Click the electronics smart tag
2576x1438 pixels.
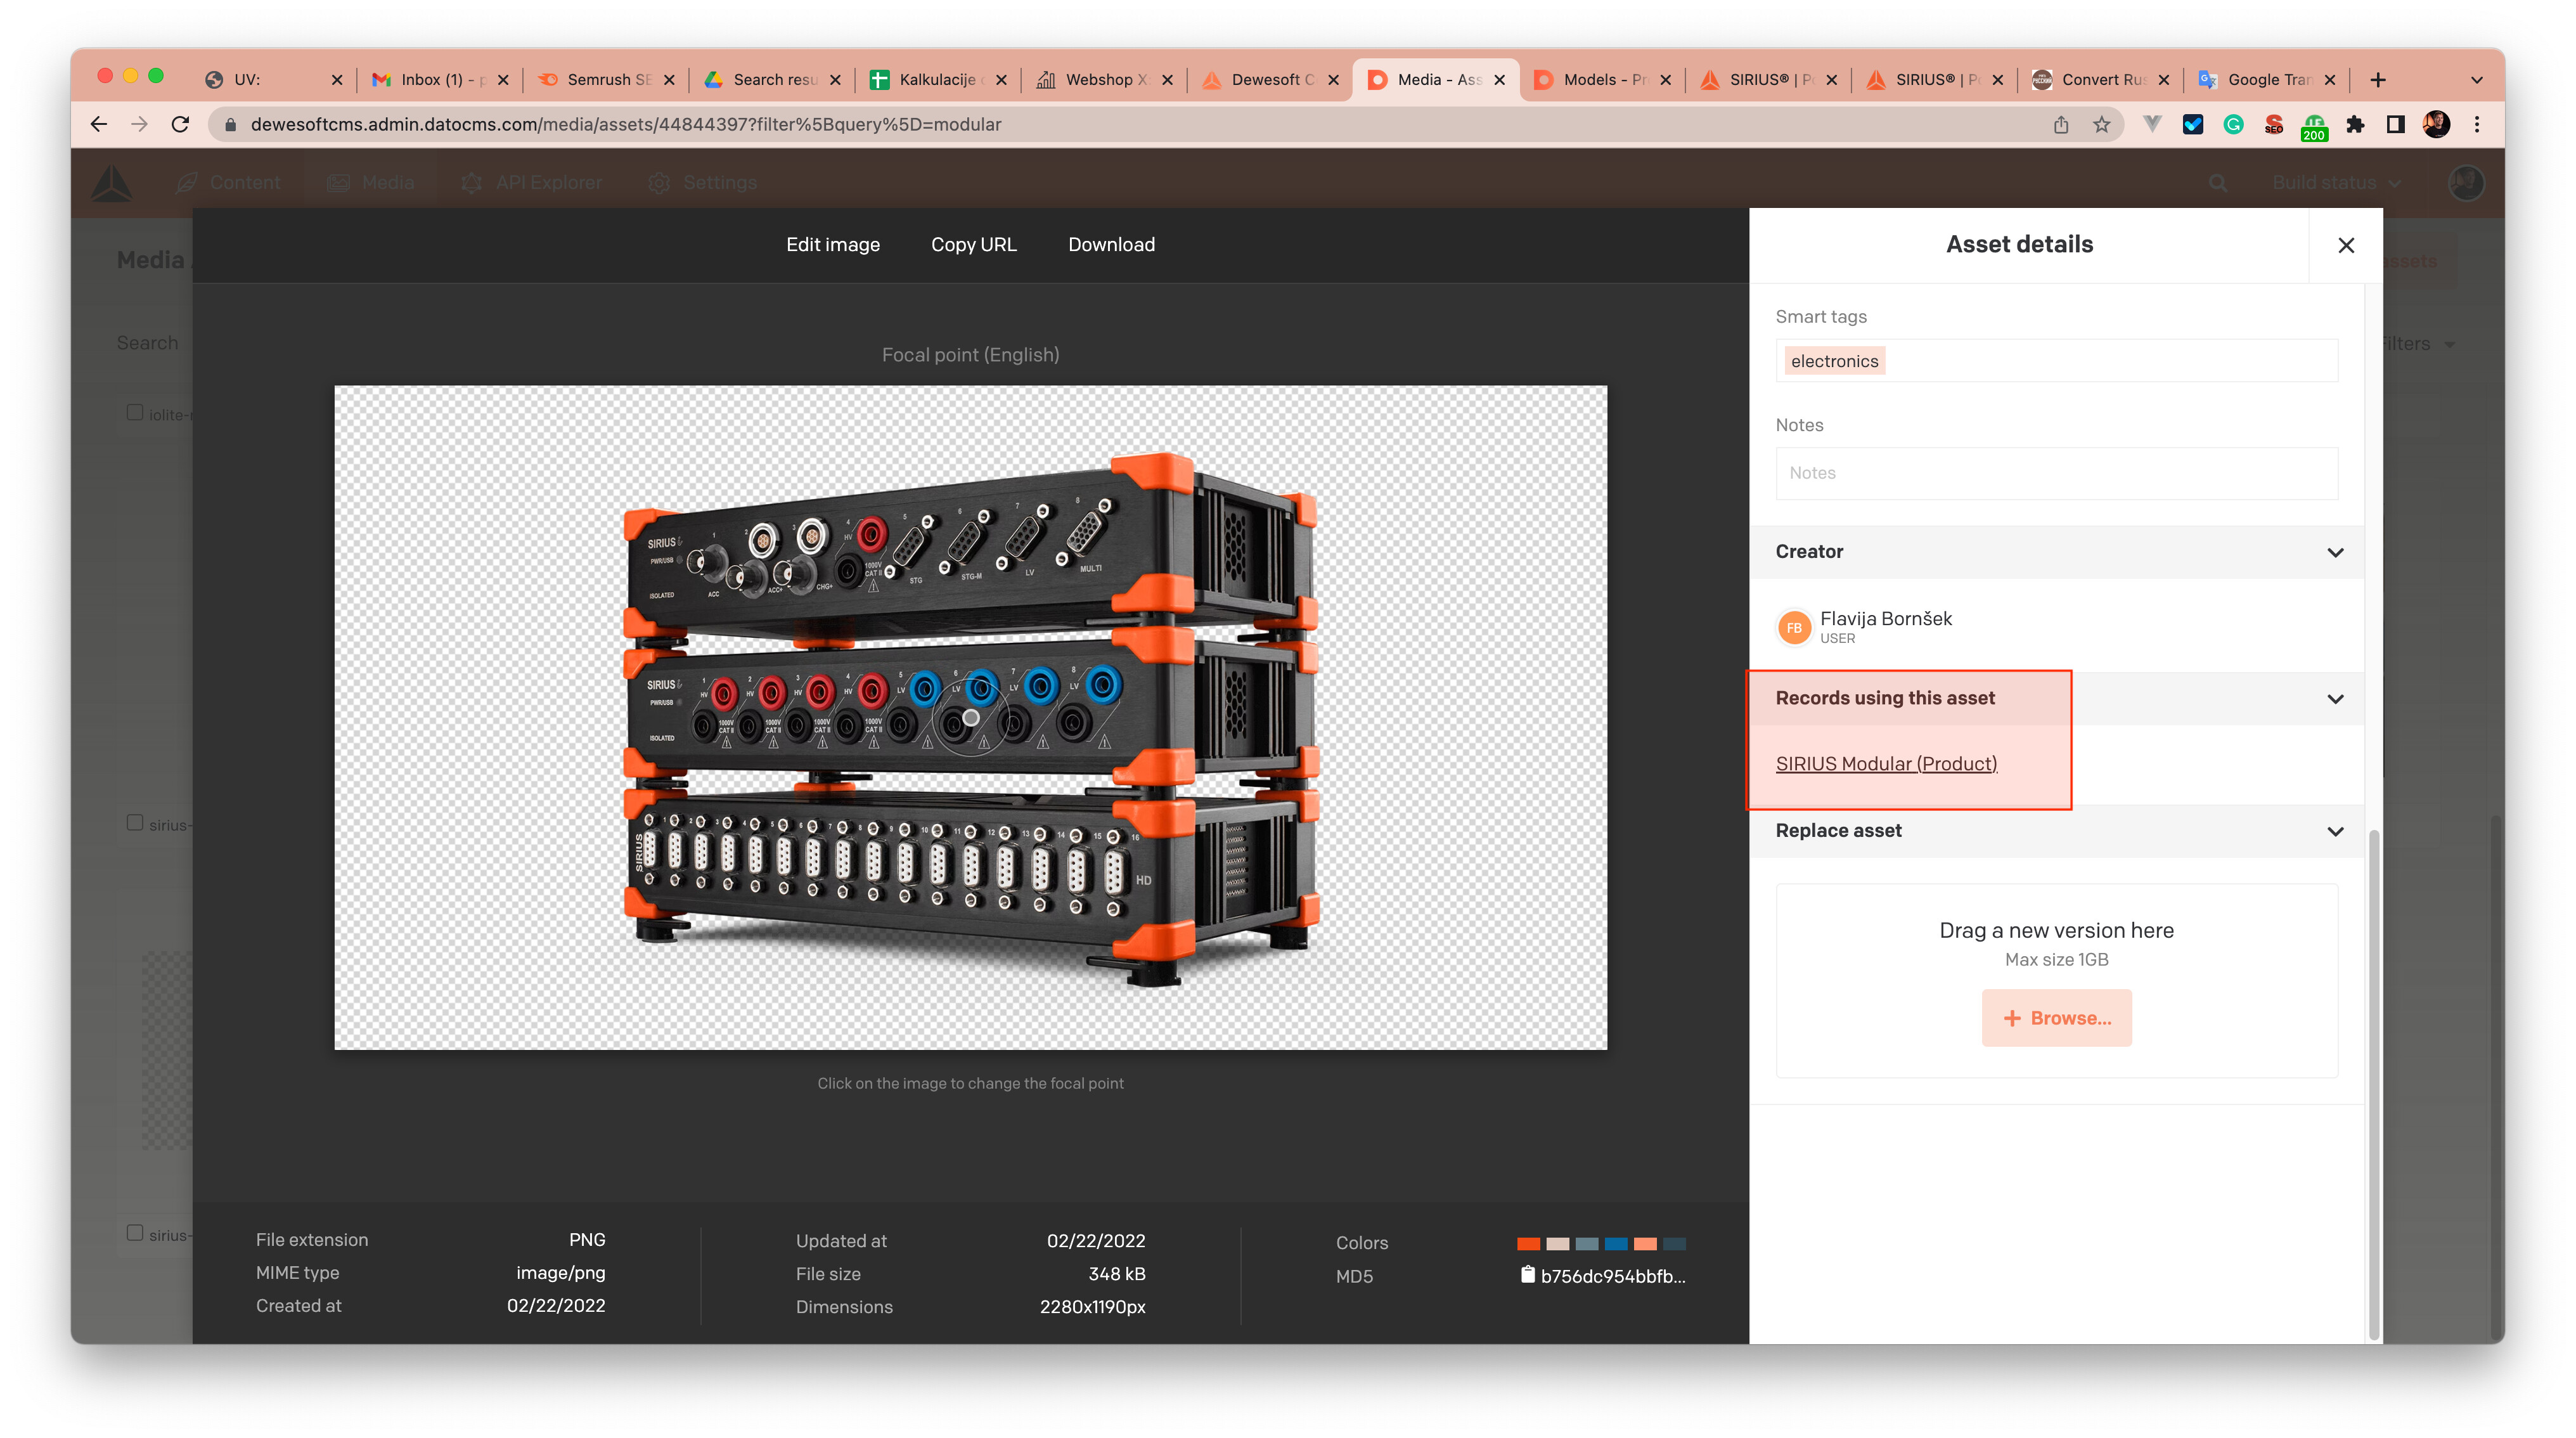tap(1834, 361)
